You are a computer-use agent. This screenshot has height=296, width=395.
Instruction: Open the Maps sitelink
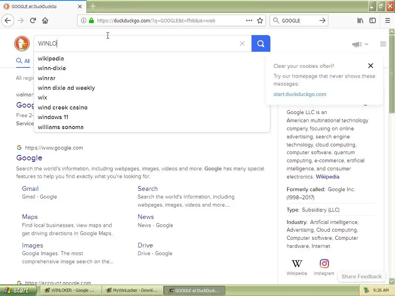point(30,217)
